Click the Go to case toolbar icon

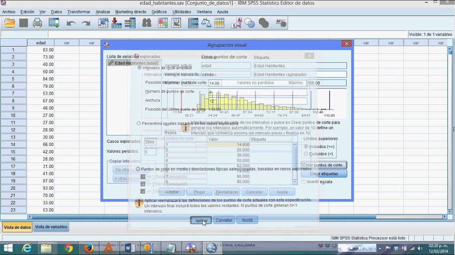point(103,23)
